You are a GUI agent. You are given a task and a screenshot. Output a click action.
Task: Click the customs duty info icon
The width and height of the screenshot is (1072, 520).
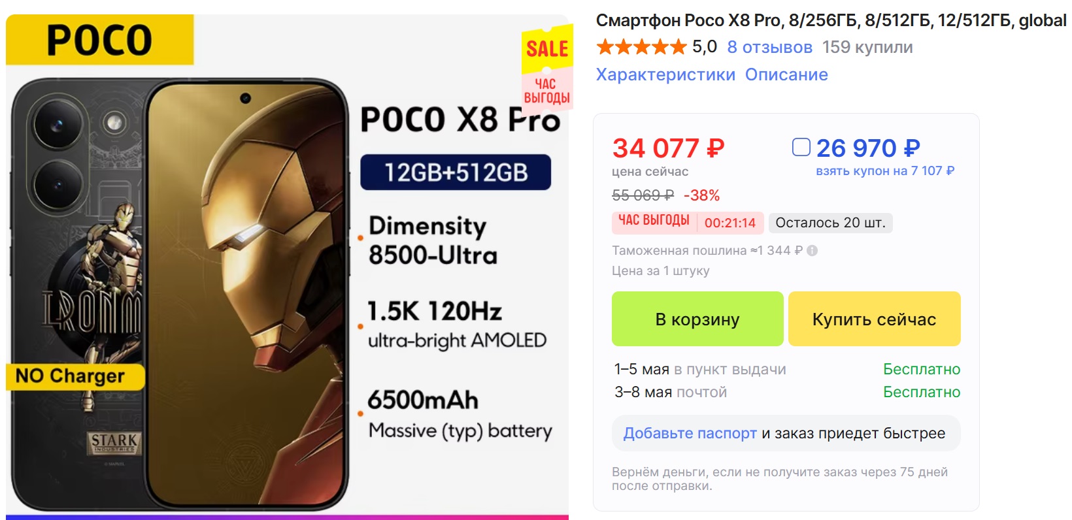point(812,251)
